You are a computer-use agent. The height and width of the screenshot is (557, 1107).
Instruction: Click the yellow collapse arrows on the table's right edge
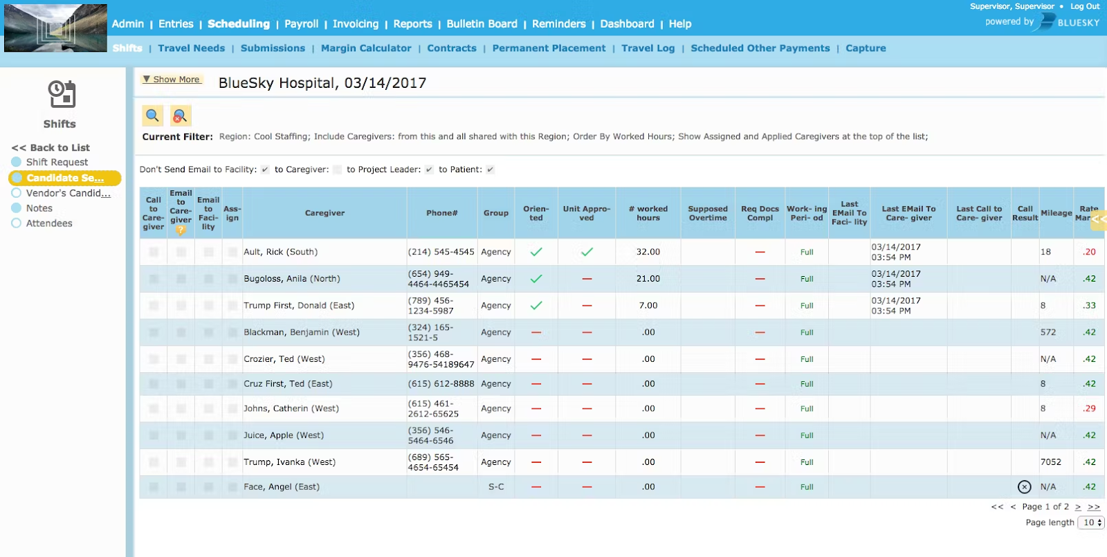point(1099,219)
